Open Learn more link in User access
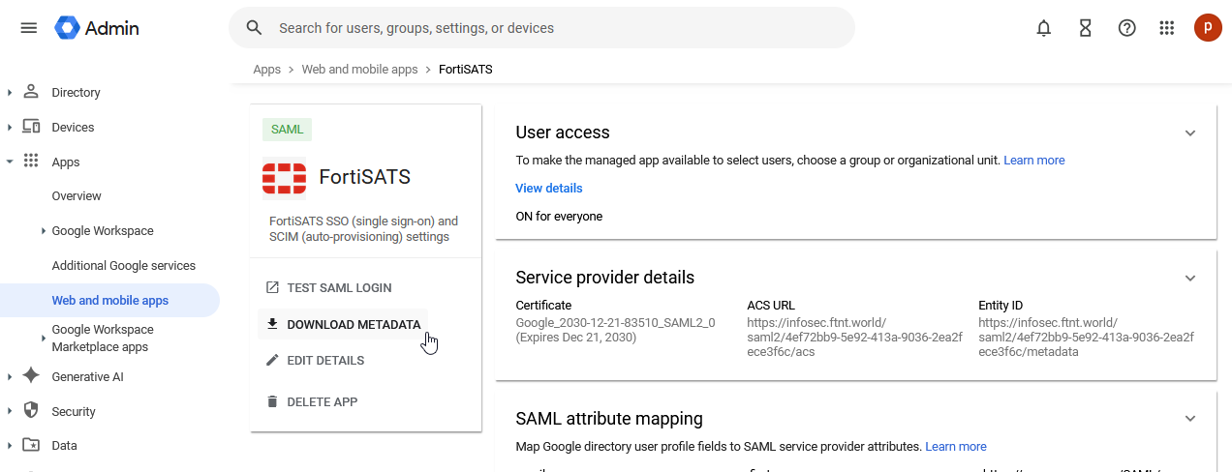 click(x=1034, y=161)
